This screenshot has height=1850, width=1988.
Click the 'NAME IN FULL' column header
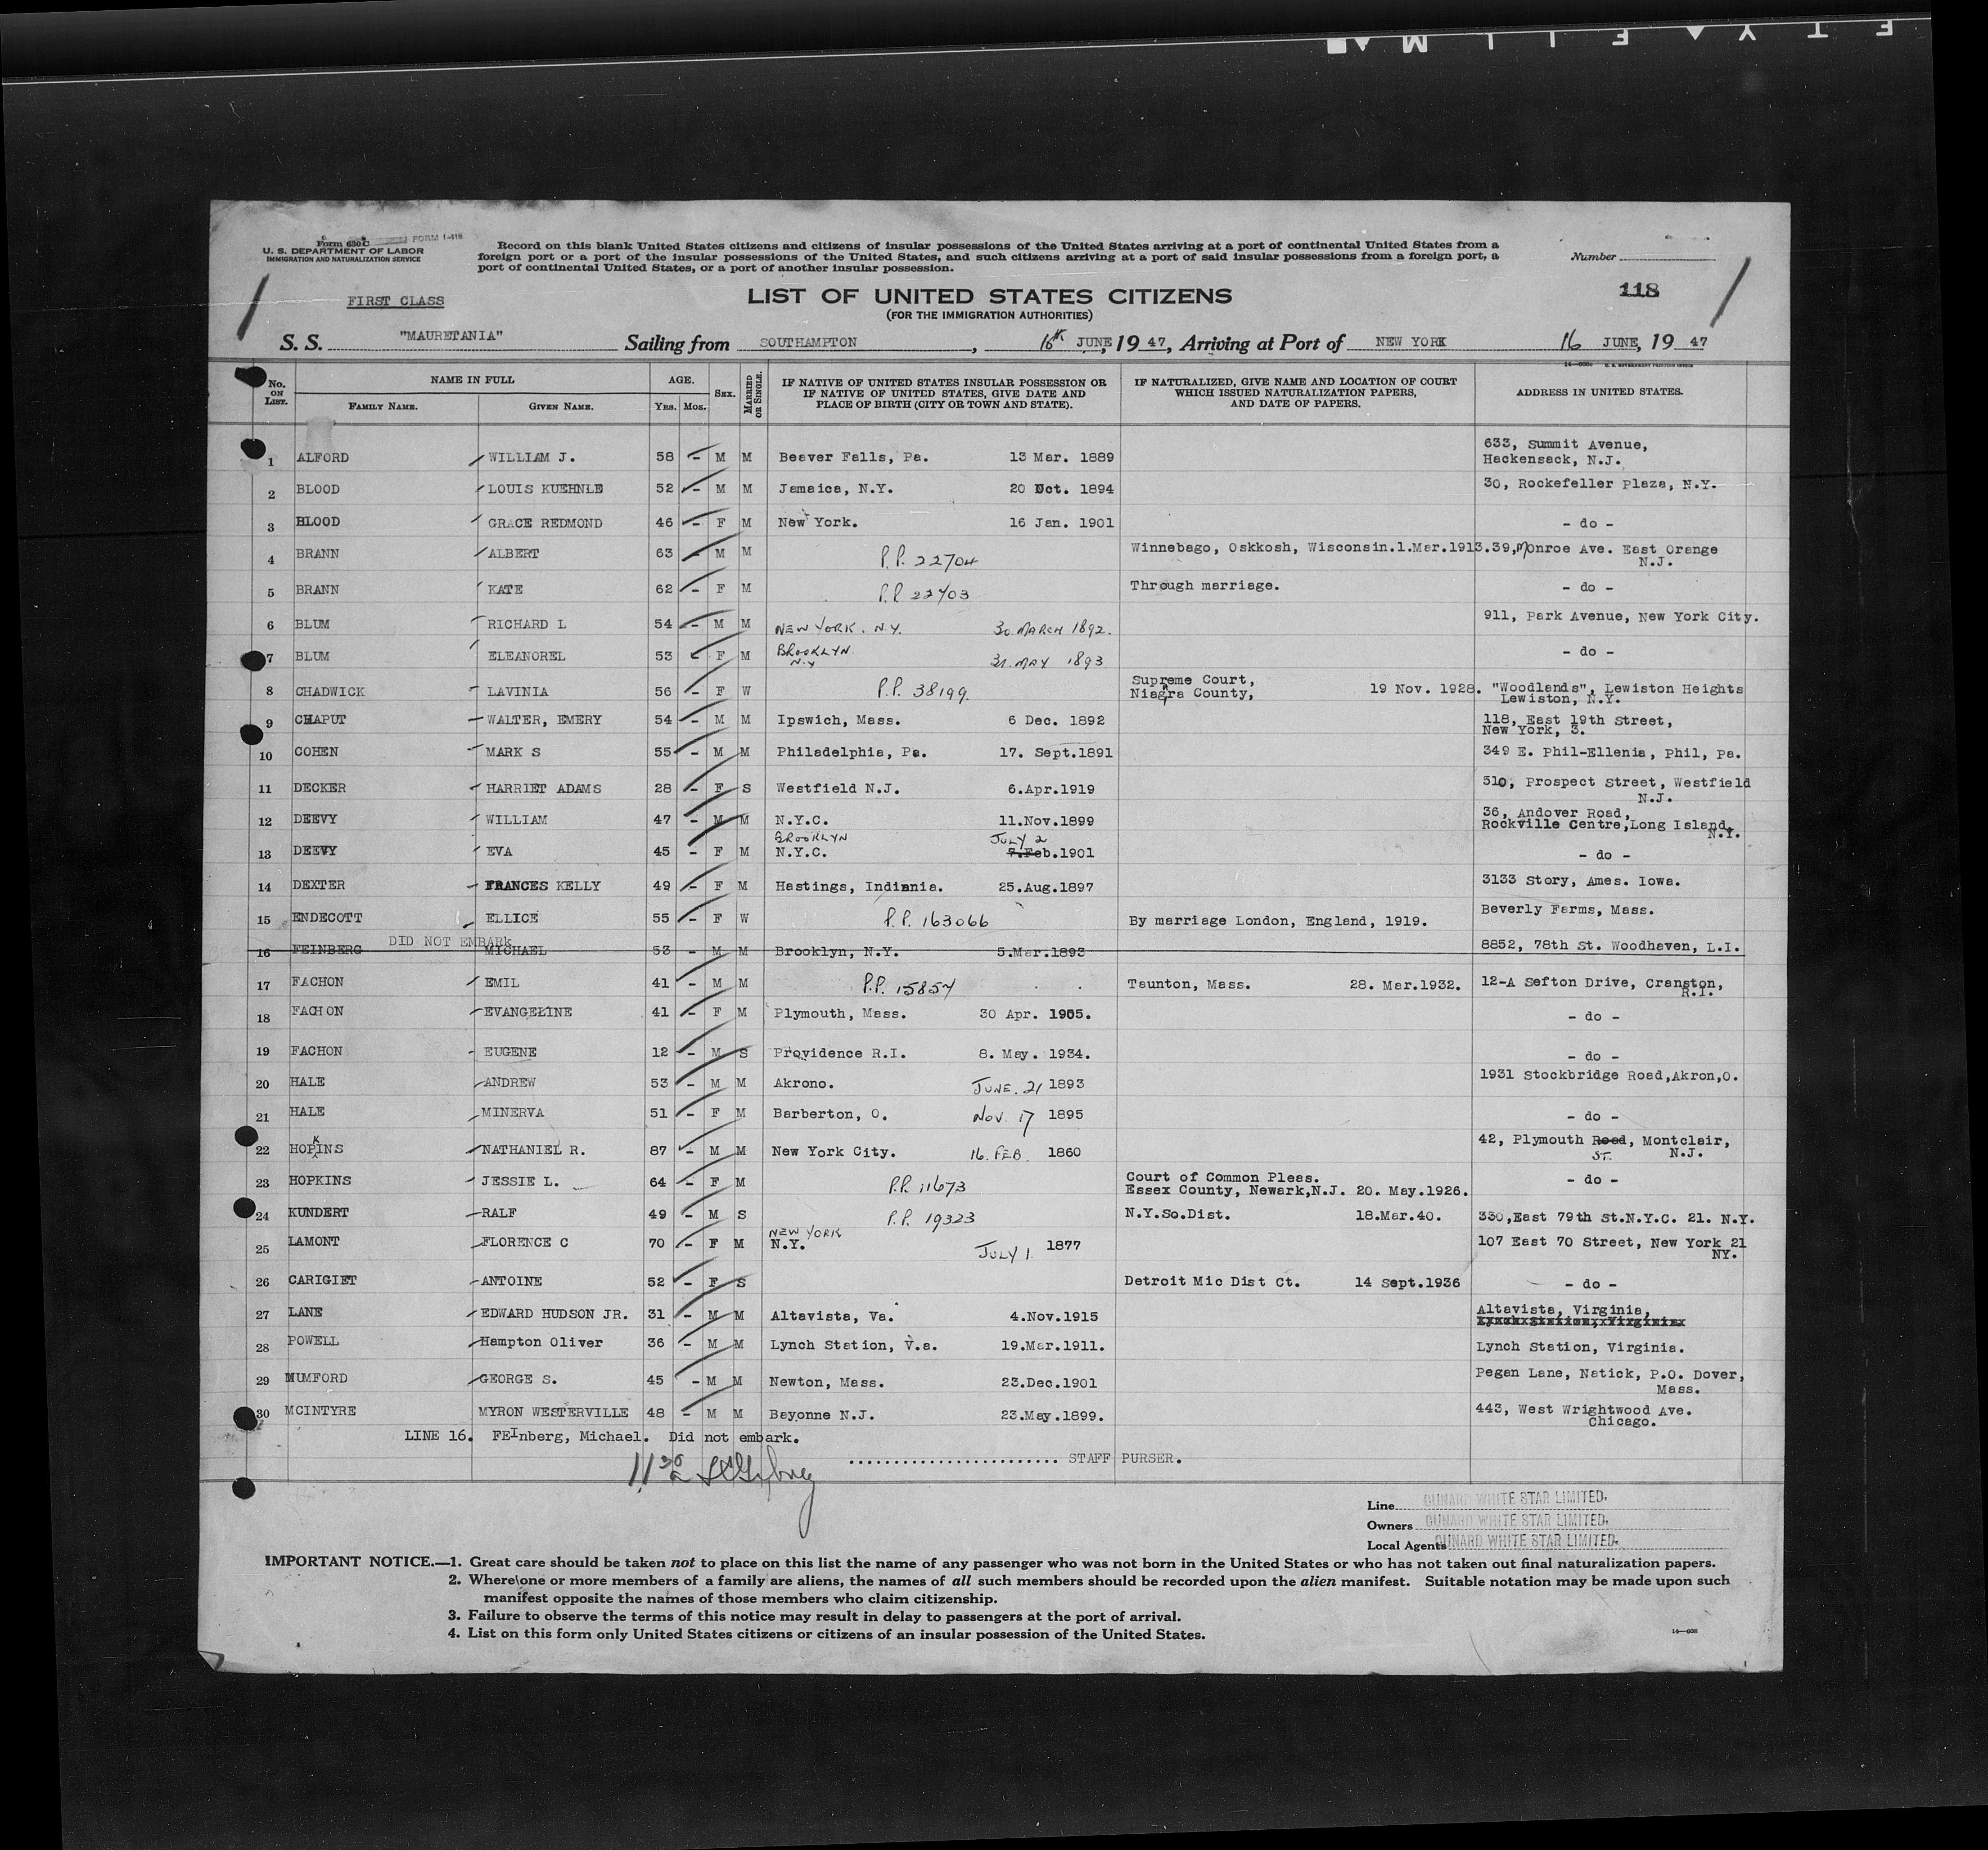point(472,380)
